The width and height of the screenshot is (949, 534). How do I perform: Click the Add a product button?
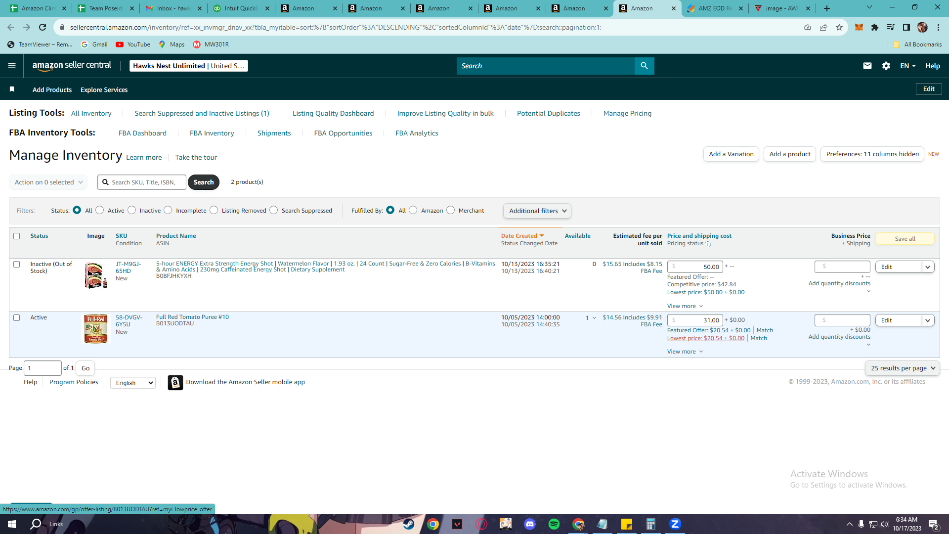coord(790,154)
